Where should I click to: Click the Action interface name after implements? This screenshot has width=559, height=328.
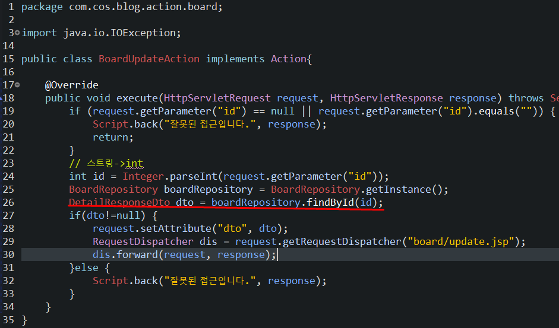click(x=289, y=59)
